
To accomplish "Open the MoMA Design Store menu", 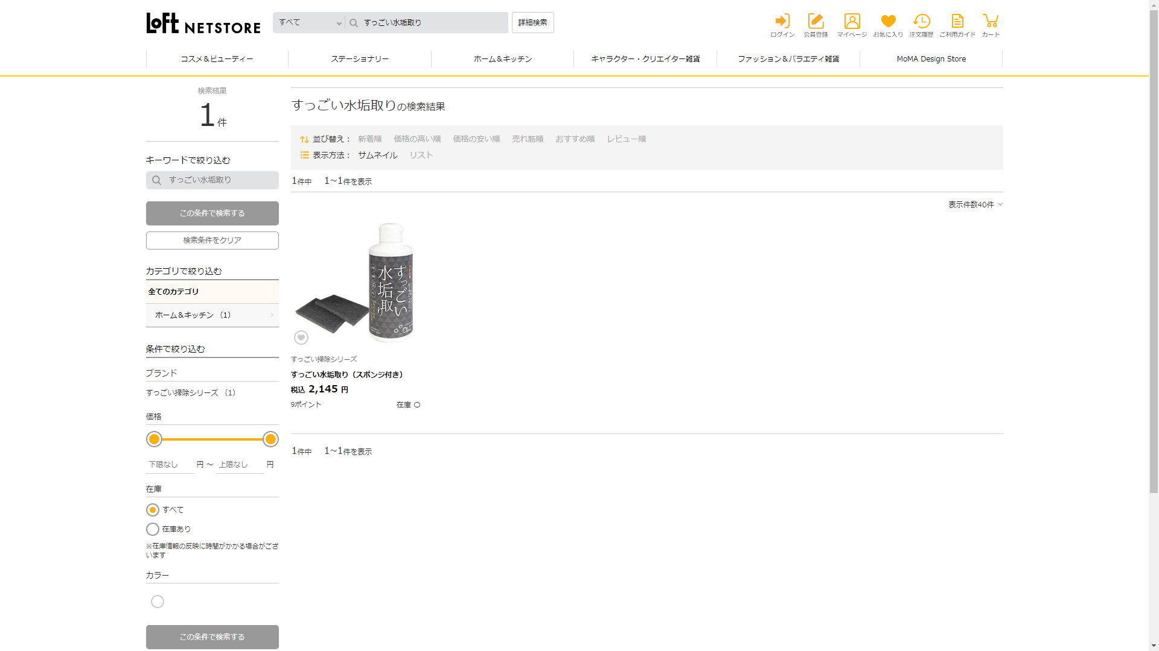I will point(931,59).
